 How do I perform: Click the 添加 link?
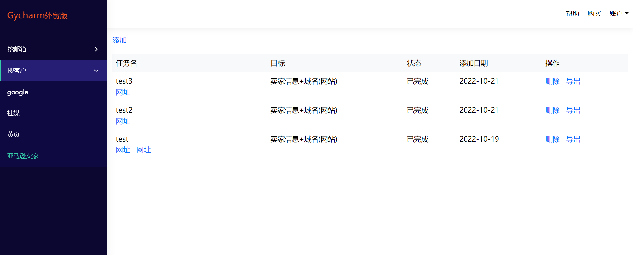[x=119, y=40]
